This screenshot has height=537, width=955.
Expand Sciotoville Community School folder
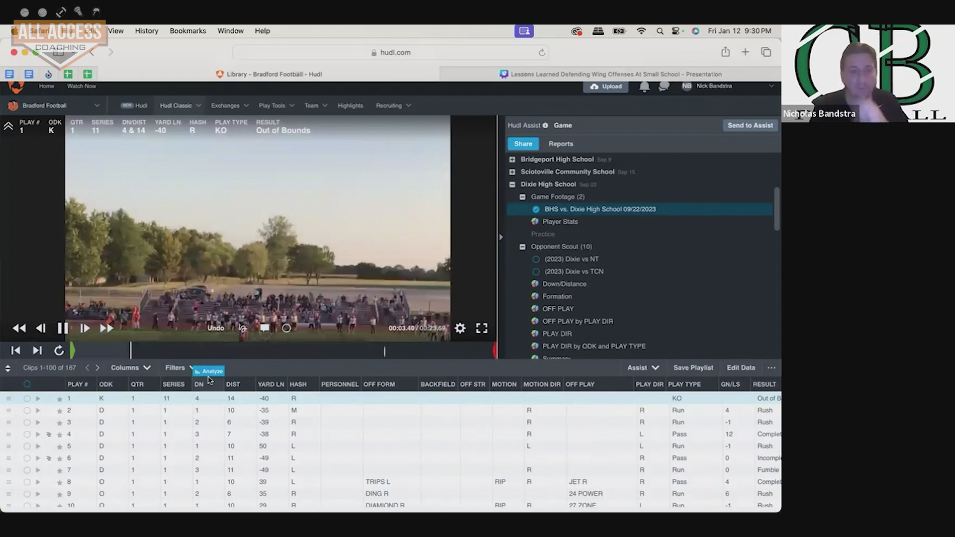512,172
